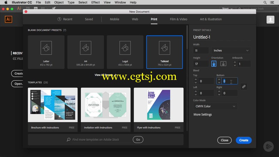279x157 pixels.
Task: Click Create button on start screen behind dialog
Action: tap(17, 73)
